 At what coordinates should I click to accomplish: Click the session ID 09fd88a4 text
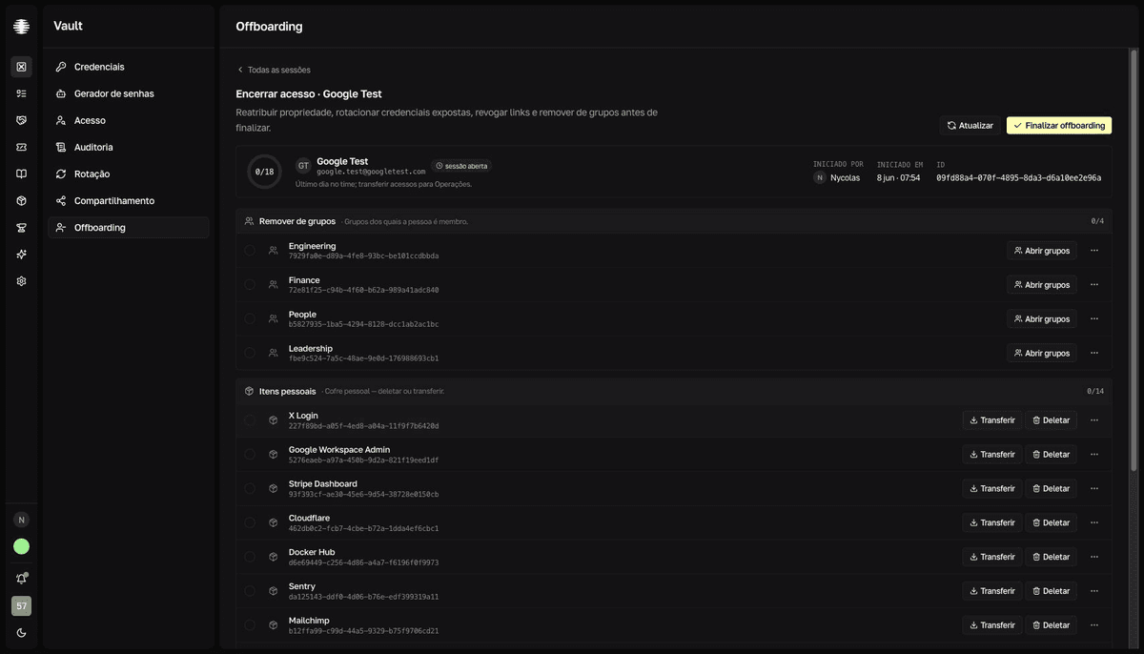pos(1018,178)
